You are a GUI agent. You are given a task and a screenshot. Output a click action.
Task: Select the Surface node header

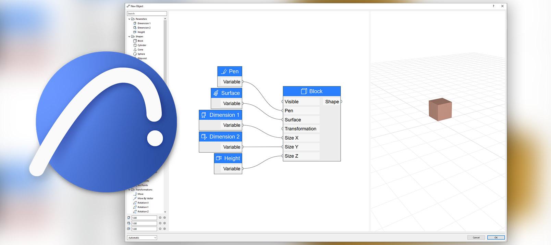226,93
